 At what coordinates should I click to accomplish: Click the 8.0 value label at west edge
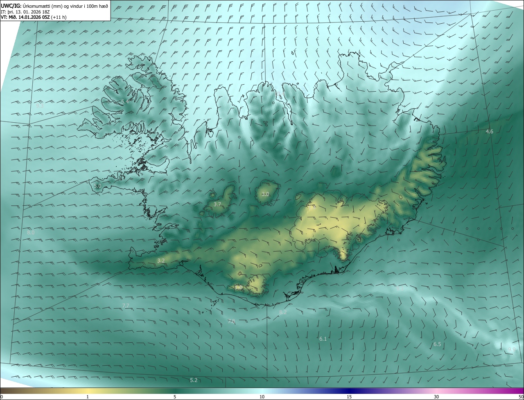(x=31, y=232)
